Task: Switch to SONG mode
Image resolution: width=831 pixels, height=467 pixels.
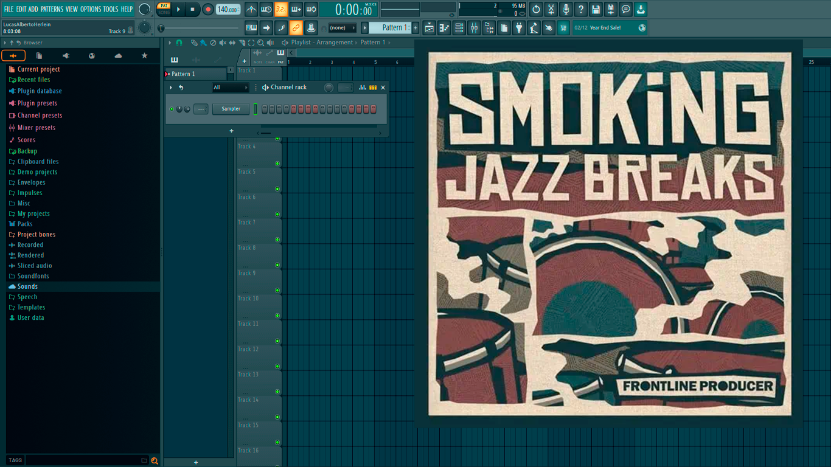Action: [164, 13]
